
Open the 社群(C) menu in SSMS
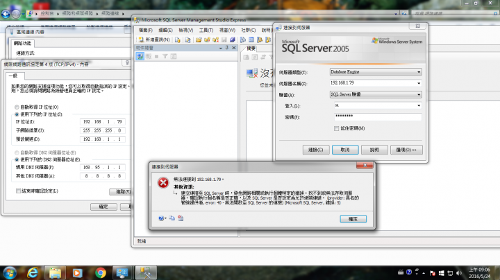coord(249,30)
